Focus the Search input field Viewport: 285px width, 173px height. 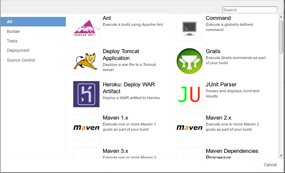point(250,10)
